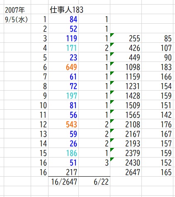Click the teal value 171
The image size is (175, 197).
pos(71,48)
